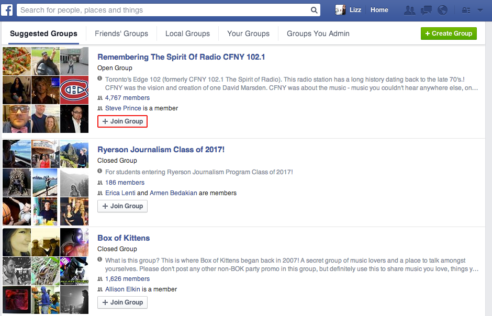Open the Box of Kittens group
This screenshot has width=492, height=316.
click(124, 238)
